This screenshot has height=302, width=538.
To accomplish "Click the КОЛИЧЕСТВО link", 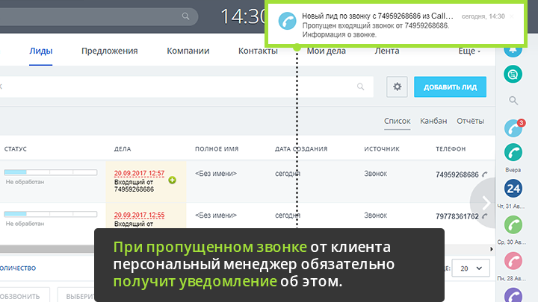I will coord(18,268).
